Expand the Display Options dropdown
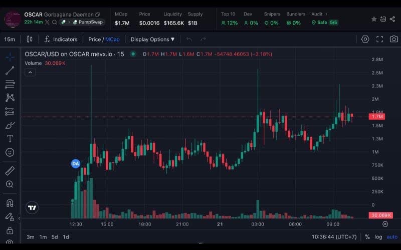 152,39
